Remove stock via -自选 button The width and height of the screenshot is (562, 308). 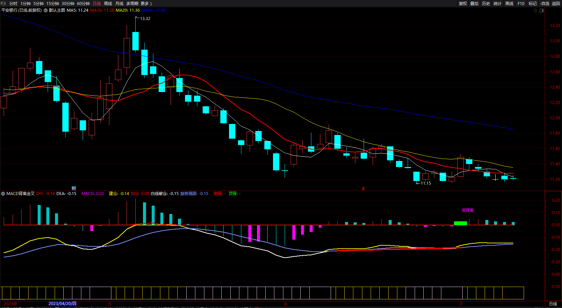545,4
